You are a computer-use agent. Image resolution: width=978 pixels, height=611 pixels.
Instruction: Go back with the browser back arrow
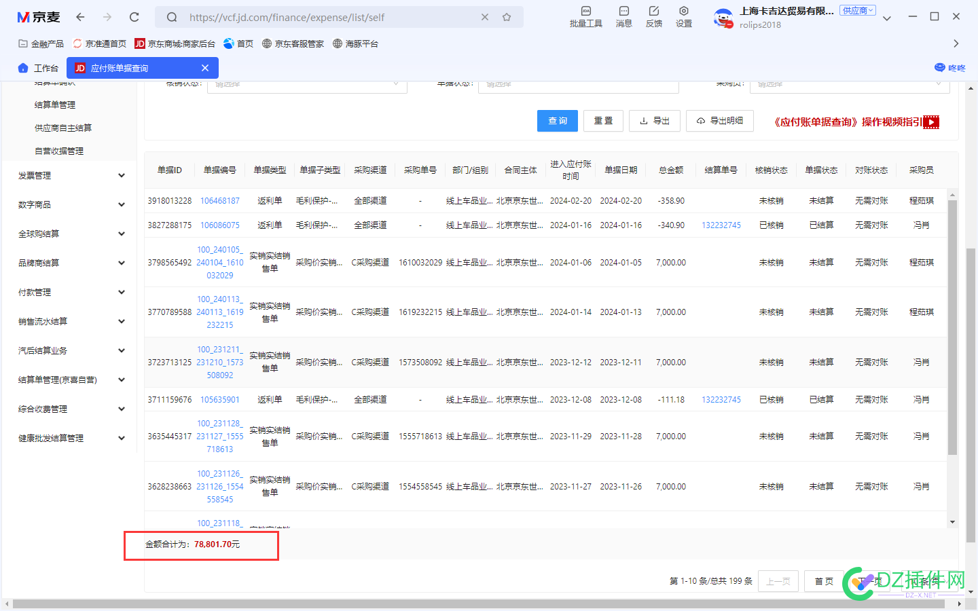point(80,17)
